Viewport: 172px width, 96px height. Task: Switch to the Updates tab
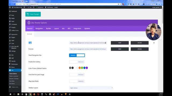pyautogui.click(x=87, y=29)
